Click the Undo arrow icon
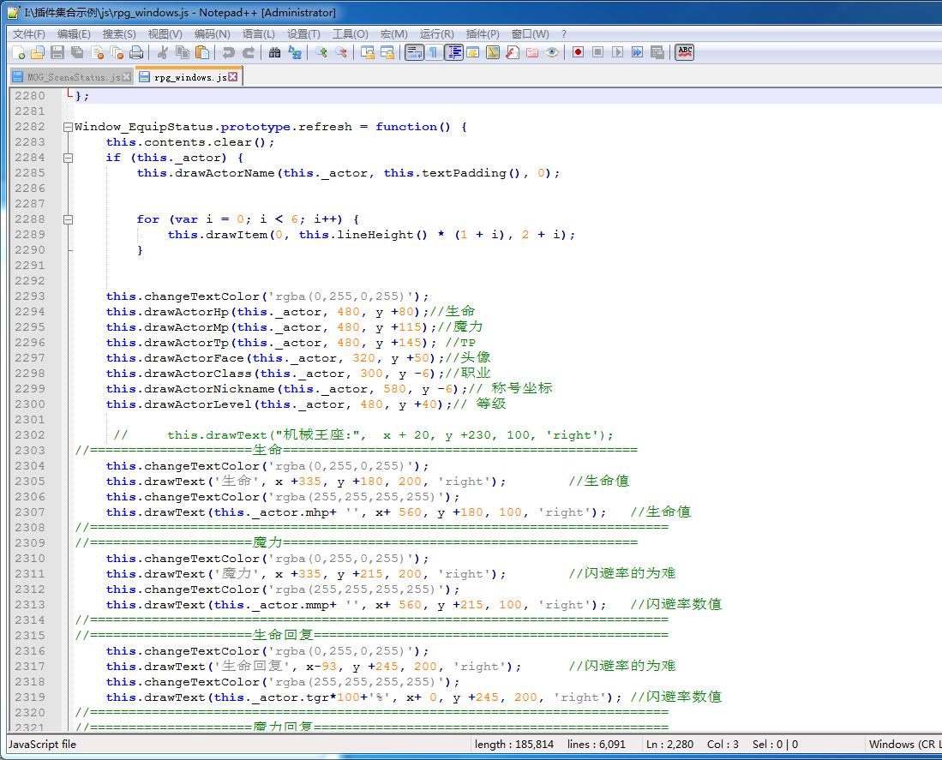This screenshot has height=760, width=942. pos(228,53)
